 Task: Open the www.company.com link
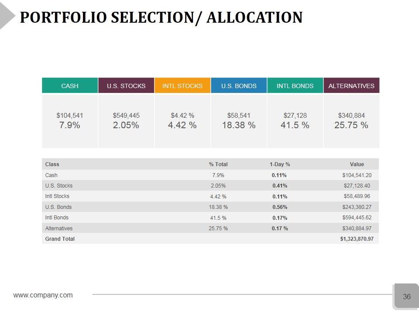tap(43, 295)
